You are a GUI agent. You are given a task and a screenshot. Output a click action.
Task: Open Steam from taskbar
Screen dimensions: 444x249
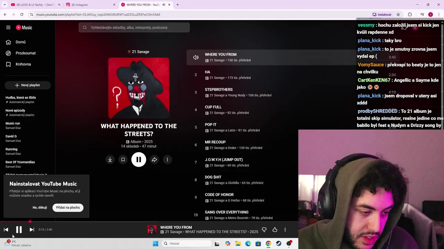279,243
